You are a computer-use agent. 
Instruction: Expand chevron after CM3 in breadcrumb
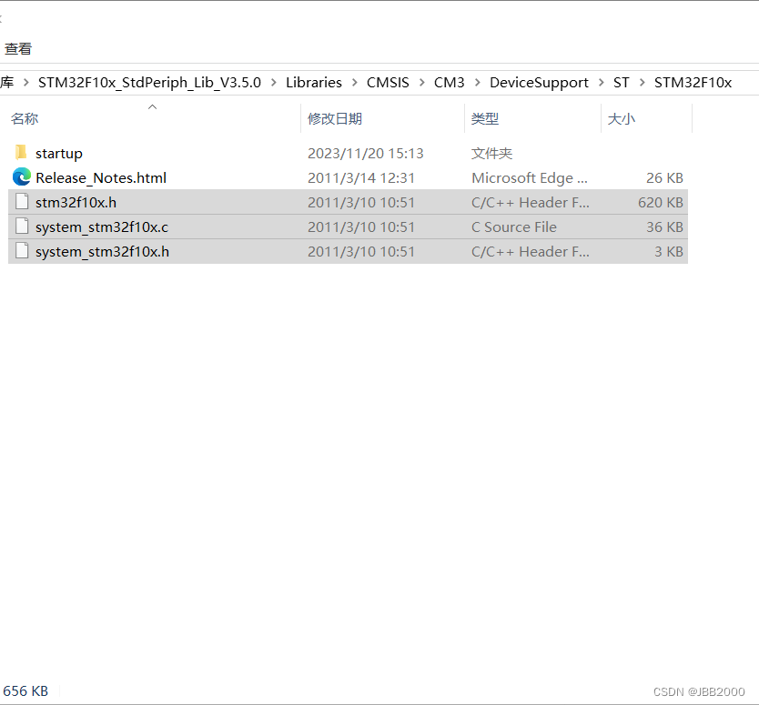477,83
